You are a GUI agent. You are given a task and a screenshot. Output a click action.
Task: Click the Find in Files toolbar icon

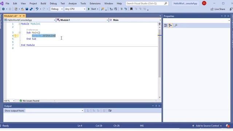[102, 9]
